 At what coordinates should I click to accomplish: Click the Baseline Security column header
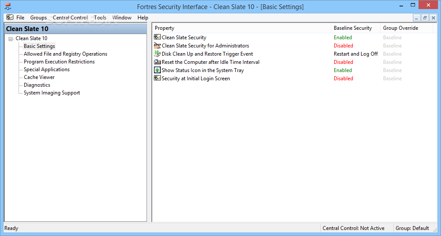355,28
